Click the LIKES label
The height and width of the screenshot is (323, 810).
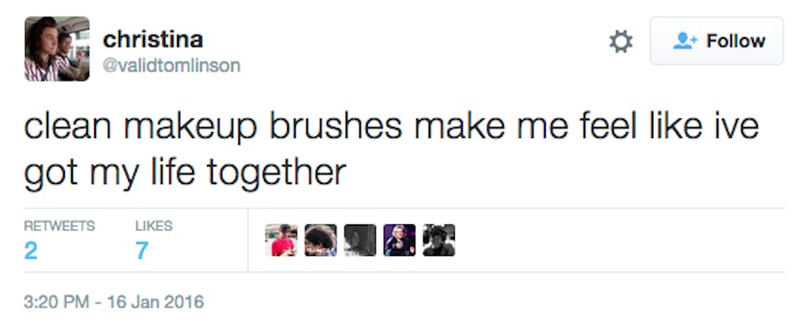click(x=153, y=226)
